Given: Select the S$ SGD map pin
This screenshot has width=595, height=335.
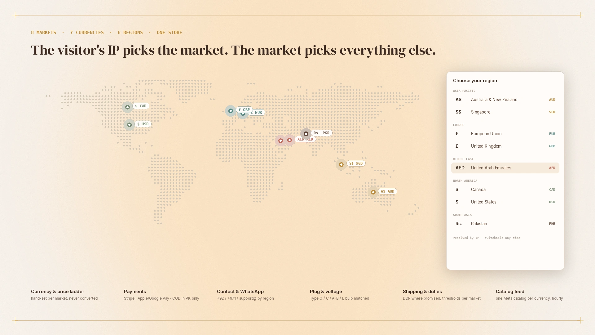Looking at the screenshot, I should coord(341,164).
